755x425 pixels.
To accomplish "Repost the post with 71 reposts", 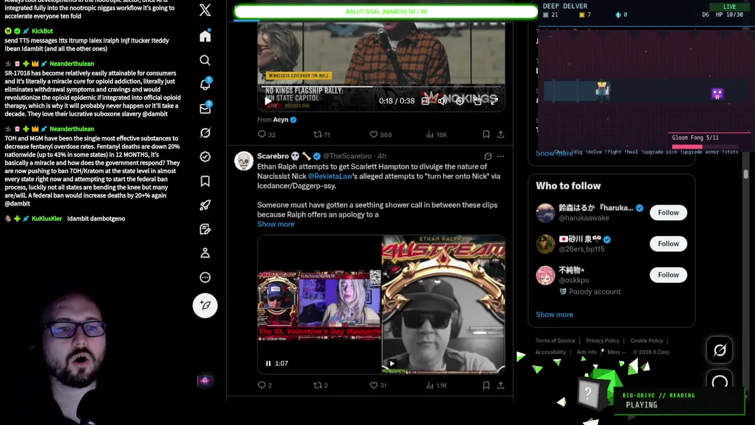I will 321,135.
